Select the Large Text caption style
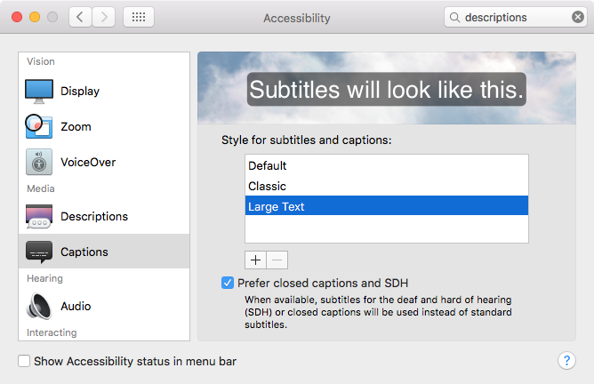Image resolution: width=594 pixels, height=384 pixels. 387,205
